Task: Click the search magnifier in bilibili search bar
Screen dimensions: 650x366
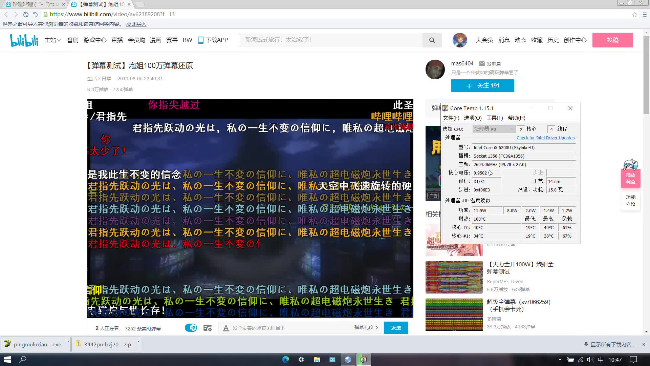Action: click(432, 40)
